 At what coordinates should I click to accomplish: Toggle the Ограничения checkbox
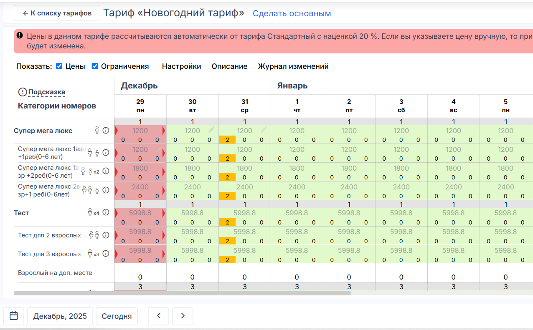(x=95, y=66)
